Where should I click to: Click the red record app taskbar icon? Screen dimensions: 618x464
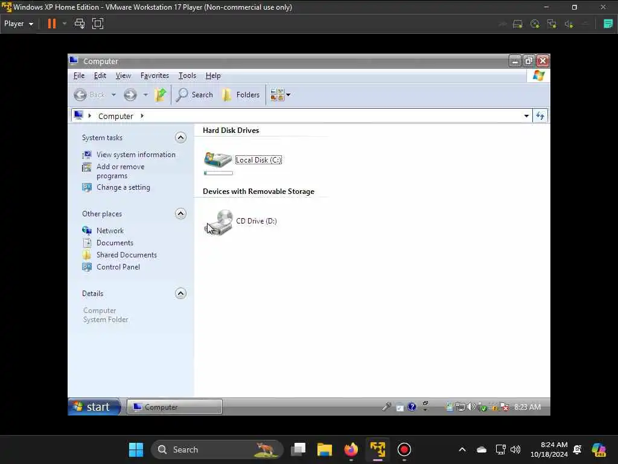pos(404,449)
